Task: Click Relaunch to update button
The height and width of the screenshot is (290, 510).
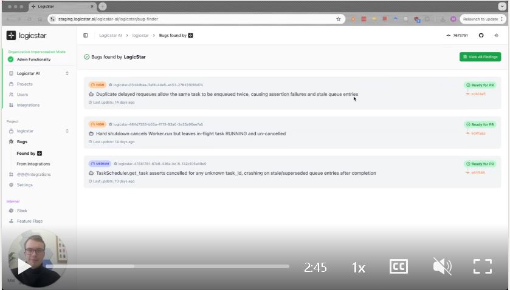Action: (483, 19)
